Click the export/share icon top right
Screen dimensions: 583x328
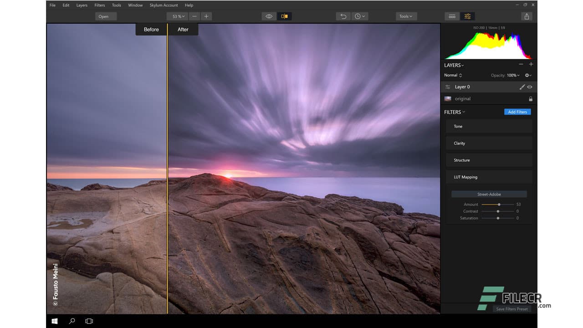coord(527,16)
